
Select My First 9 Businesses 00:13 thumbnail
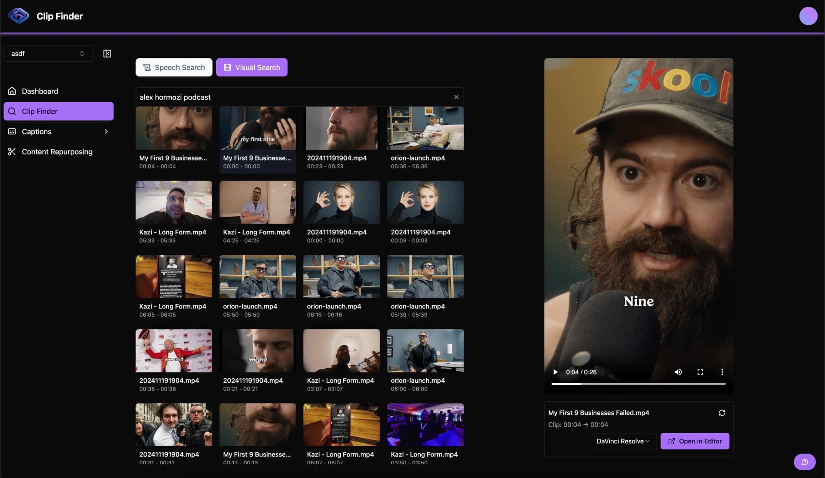tap(257, 425)
